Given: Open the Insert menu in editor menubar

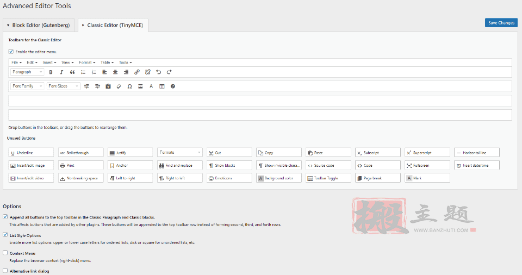Looking at the screenshot, I should coord(49,62).
